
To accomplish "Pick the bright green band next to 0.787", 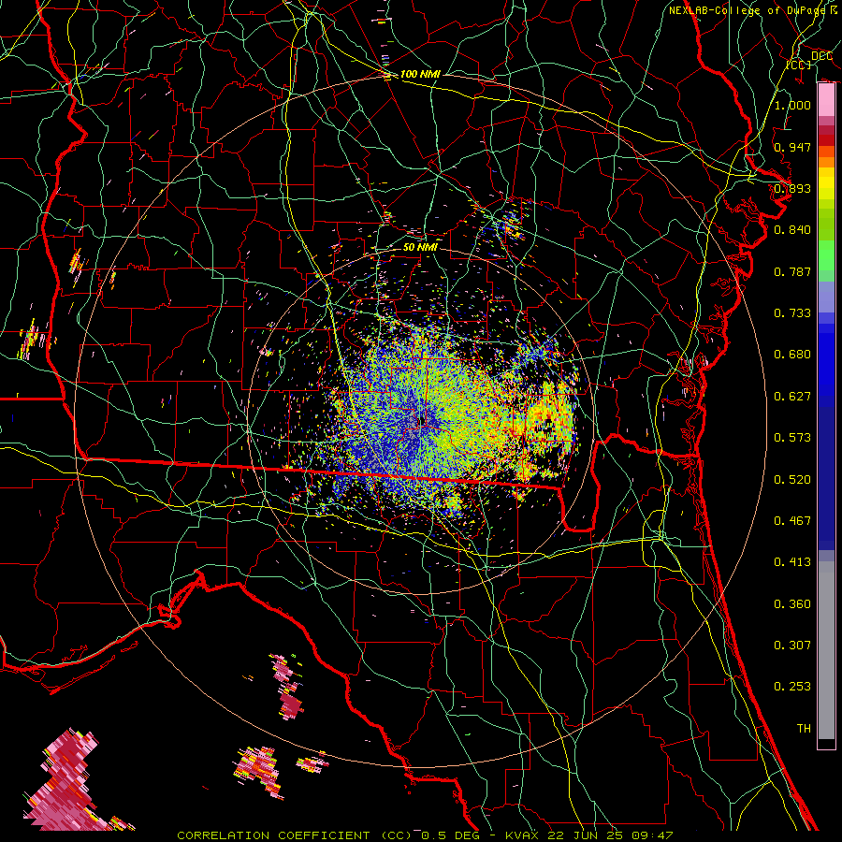I will 826,258.
